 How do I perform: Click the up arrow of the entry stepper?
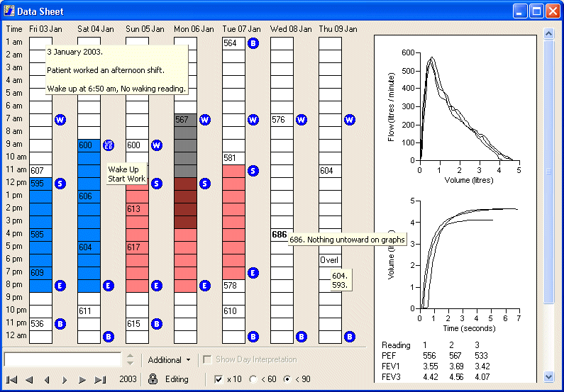click(131, 356)
